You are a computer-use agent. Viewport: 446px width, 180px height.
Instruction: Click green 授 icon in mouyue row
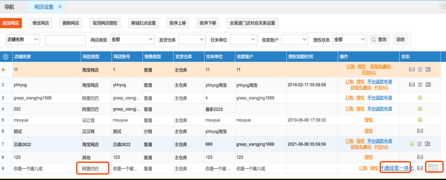[420, 120]
